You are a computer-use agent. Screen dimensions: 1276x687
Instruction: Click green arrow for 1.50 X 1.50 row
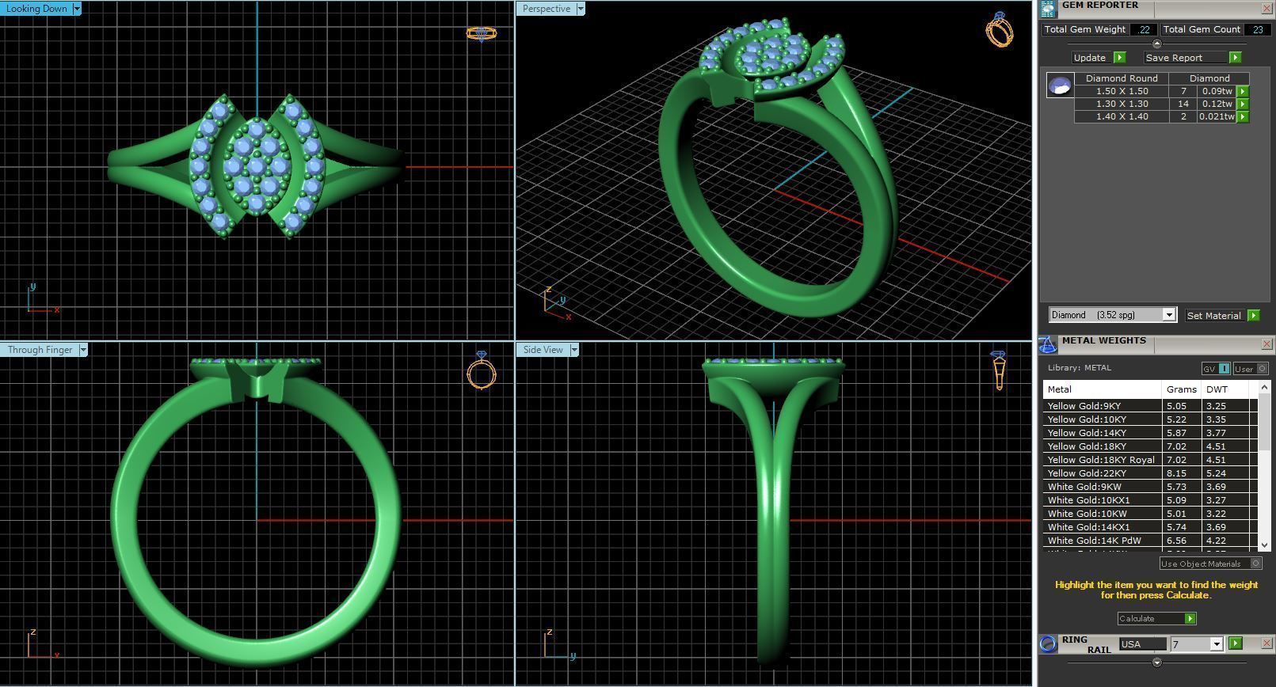point(1243,92)
